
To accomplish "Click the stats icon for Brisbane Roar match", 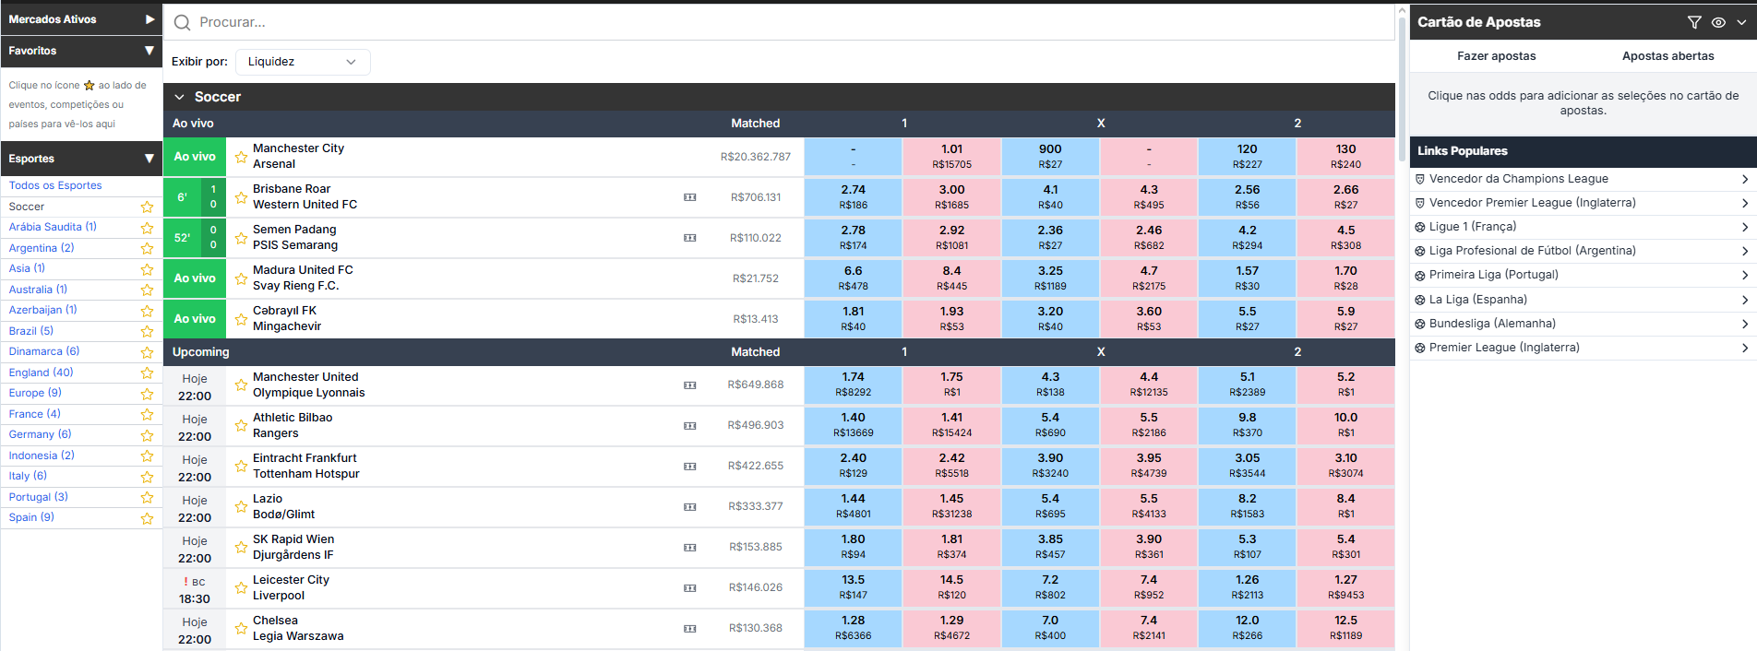I will tap(689, 197).
